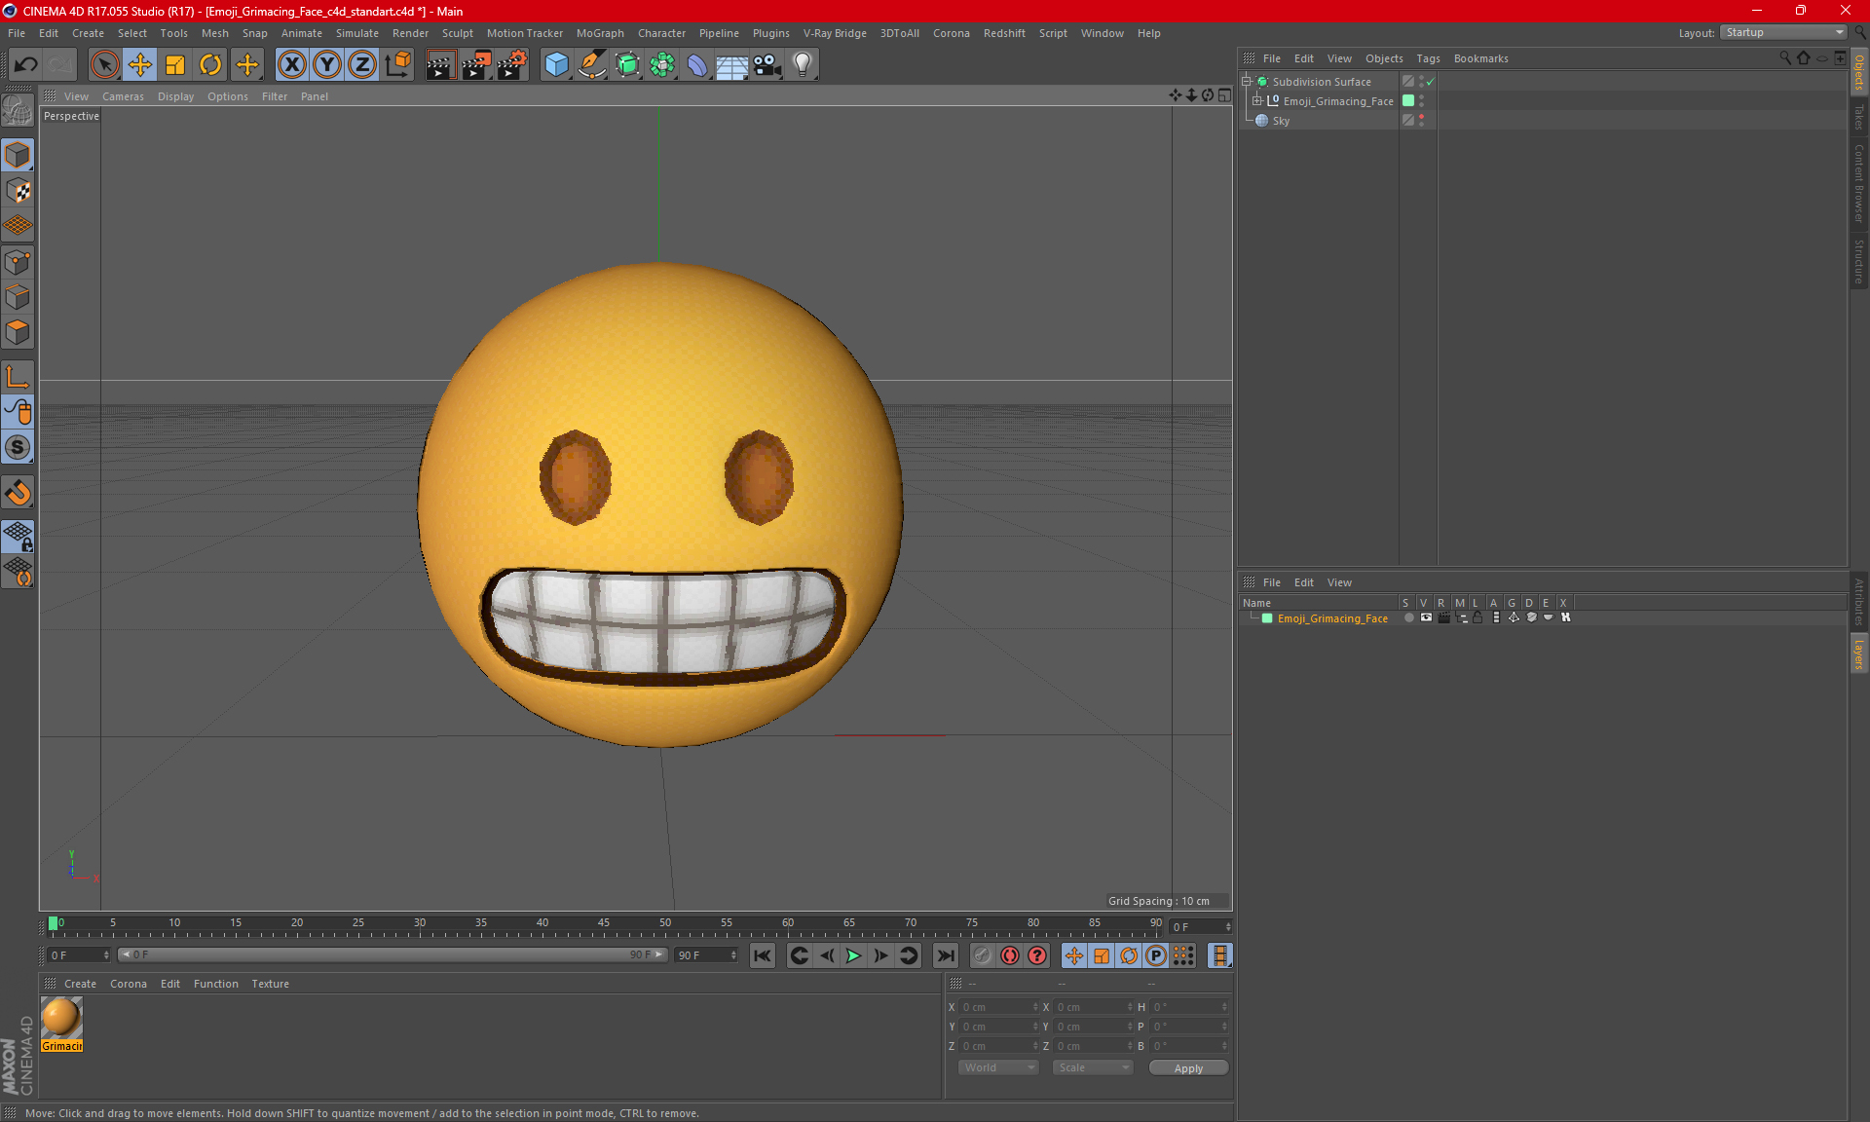This screenshot has width=1870, height=1122.
Task: Toggle Solo for Emoji_Grimacing_Face layer
Action: point(1408,617)
